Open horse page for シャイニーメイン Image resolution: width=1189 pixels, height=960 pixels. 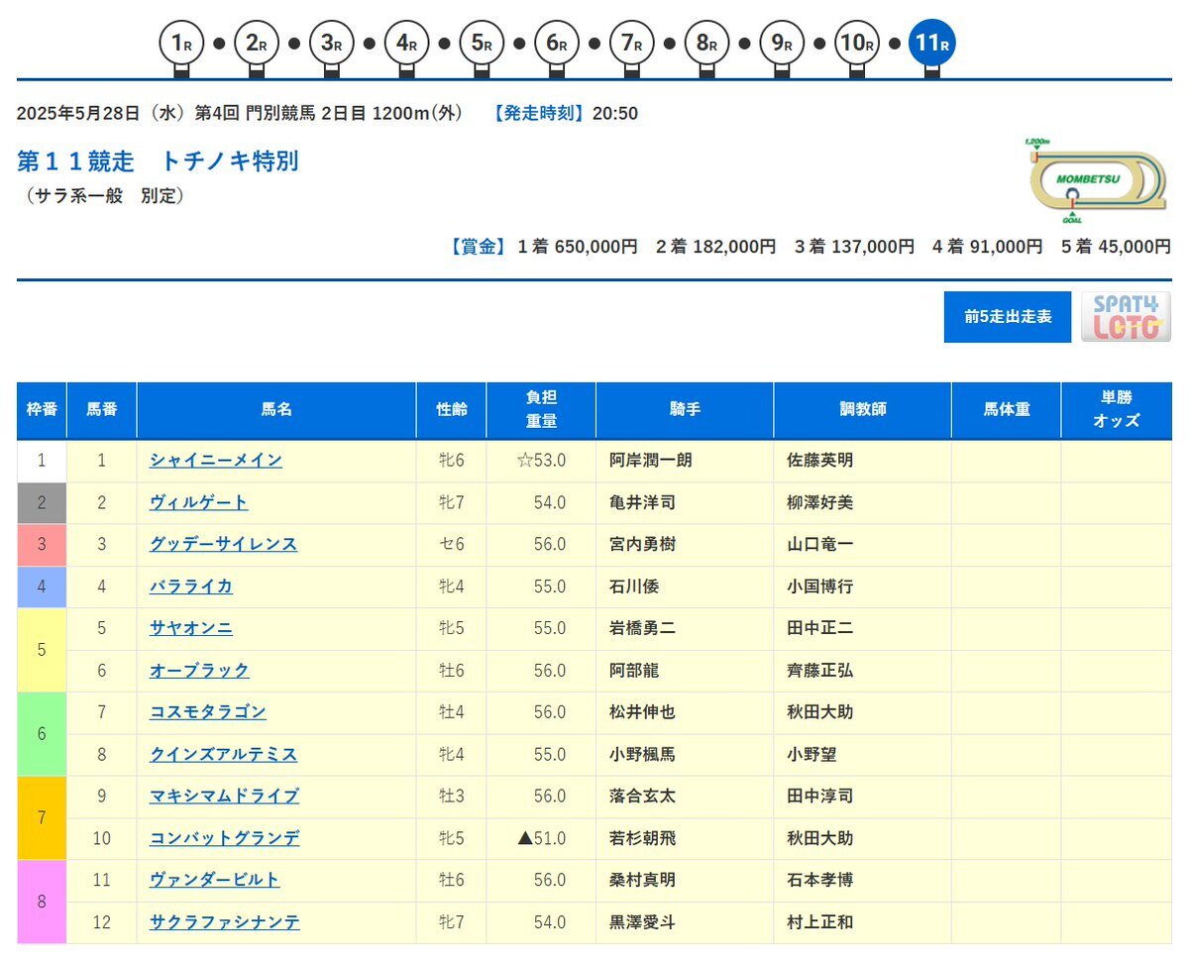[x=216, y=460]
